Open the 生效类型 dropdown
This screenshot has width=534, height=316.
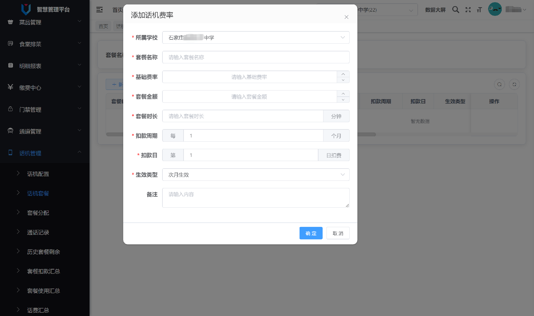[256, 175]
